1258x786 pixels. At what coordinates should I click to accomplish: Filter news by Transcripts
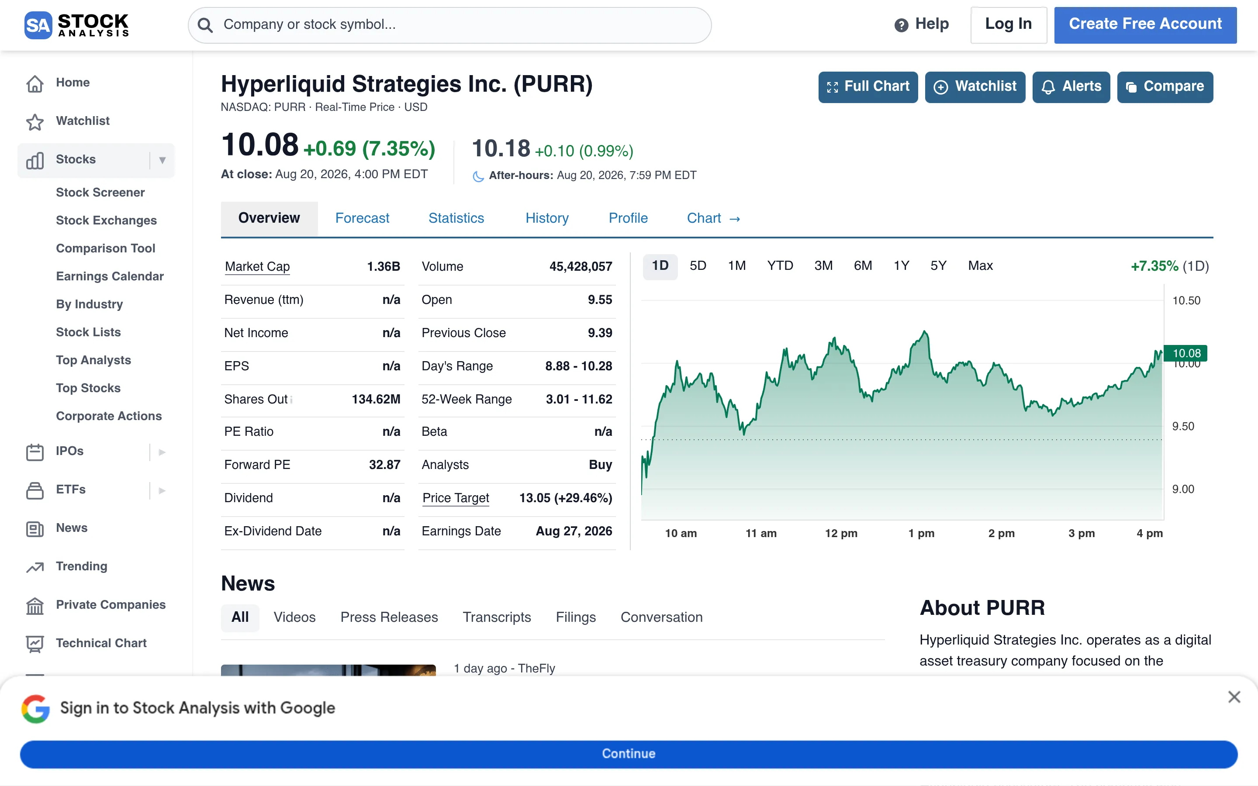(497, 618)
